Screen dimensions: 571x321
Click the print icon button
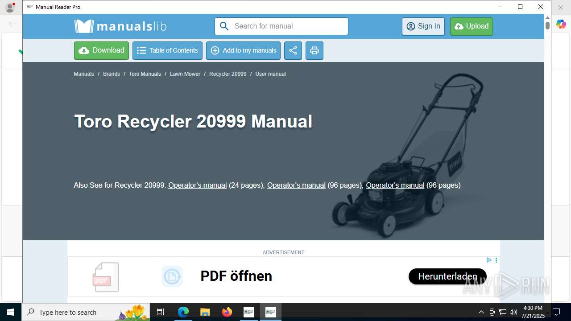(x=314, y=50)
